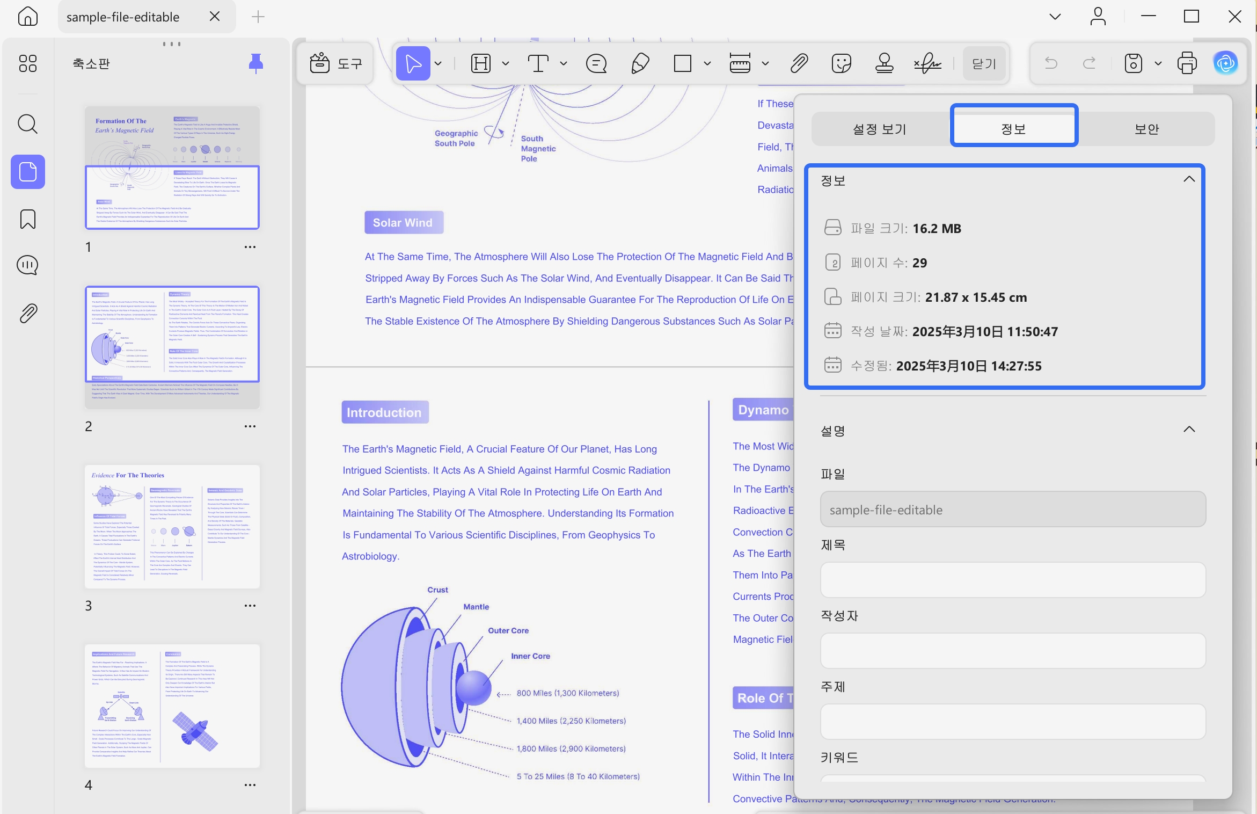This screenshot has width=1257, height=814.
Task: Click the comment note tool
Action: pyautogui.click(x=596, y=63)
